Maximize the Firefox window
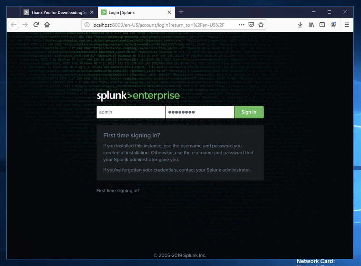This screenshot has height=266, width=361. tap(330, 12)
